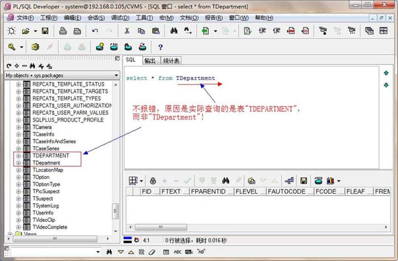Click the Find binoculars icon in main toolbar
398x261 pixels.
174,31
